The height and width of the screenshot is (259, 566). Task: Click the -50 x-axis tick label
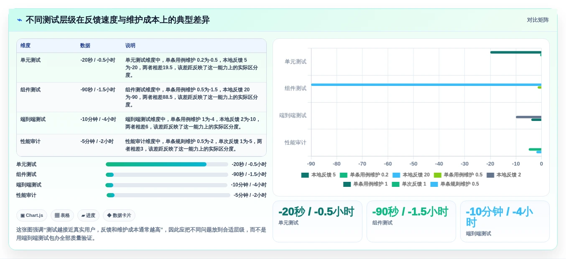pos(413,164)
